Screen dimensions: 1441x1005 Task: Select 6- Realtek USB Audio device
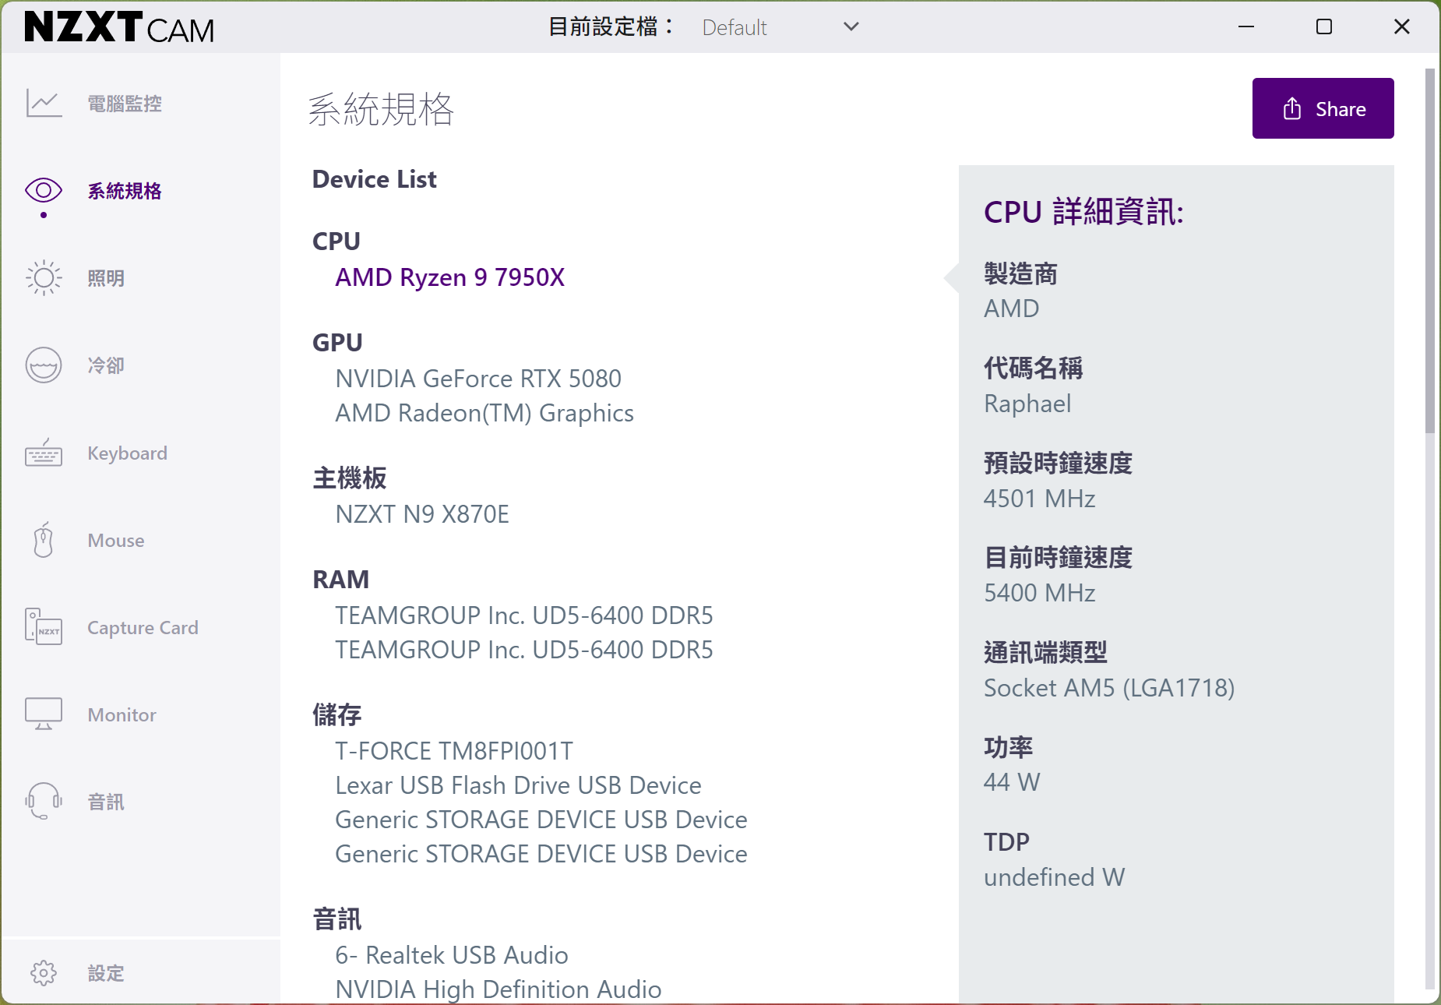click(x=452, y=955)
